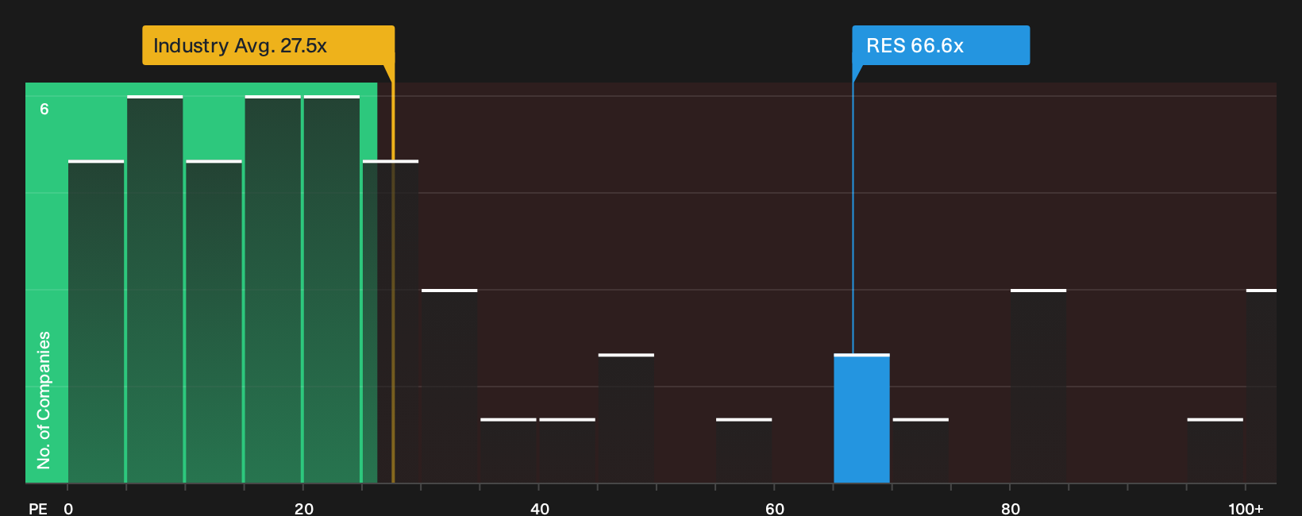Click the '40' PE axis label
Image resolution: width=1302 pixels, height=516 pixels.
[x=540, y=508]
